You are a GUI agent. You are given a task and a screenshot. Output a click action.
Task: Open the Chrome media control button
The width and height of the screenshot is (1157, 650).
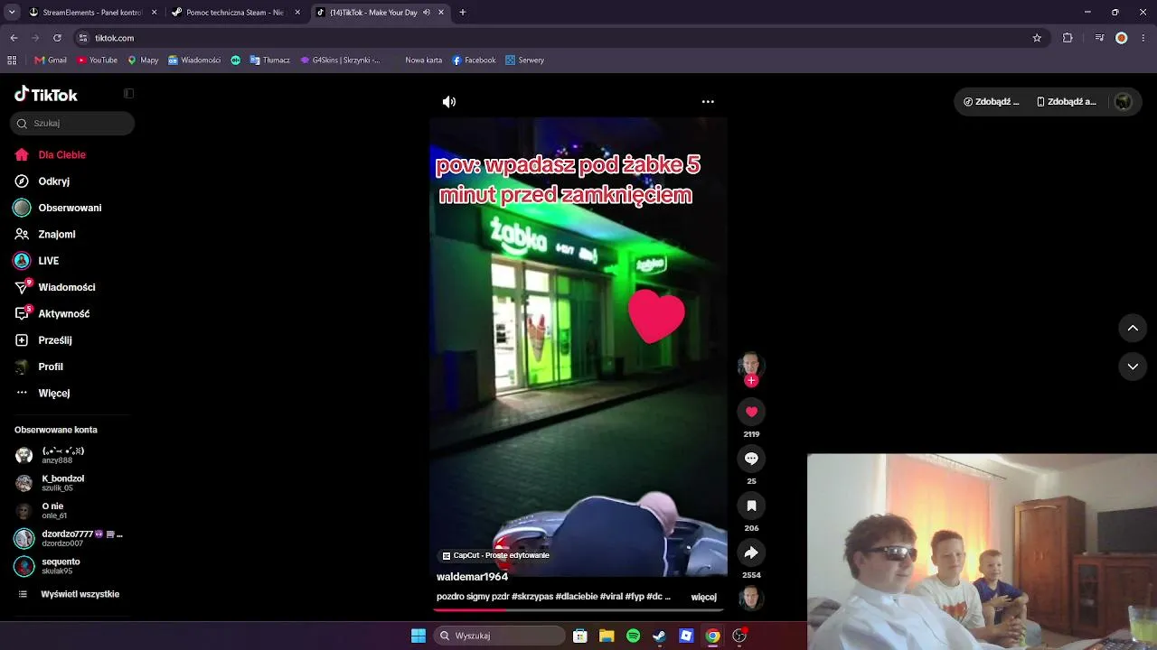point(1099,38)
